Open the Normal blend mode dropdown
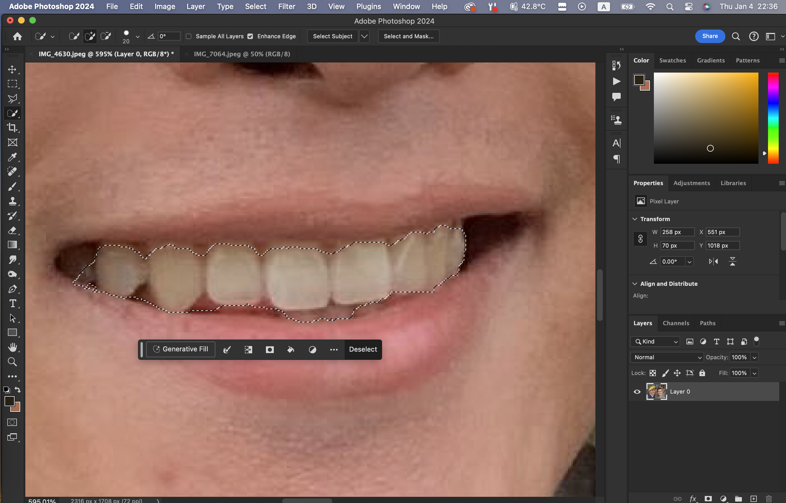786x503 pixels. [x=667, y=357]
